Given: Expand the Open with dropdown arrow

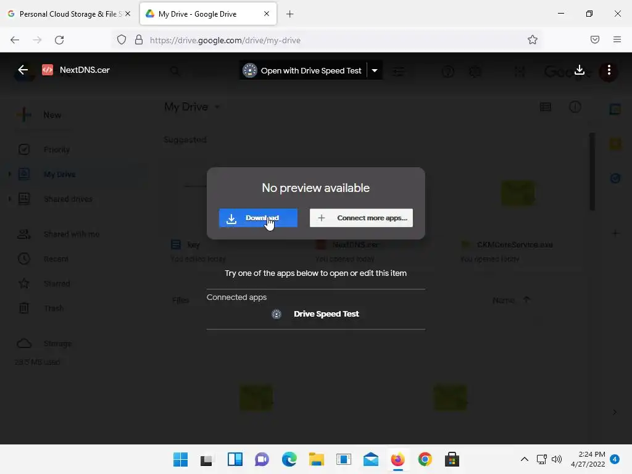Looking at the screenshot, I should [x=375, y=70].
